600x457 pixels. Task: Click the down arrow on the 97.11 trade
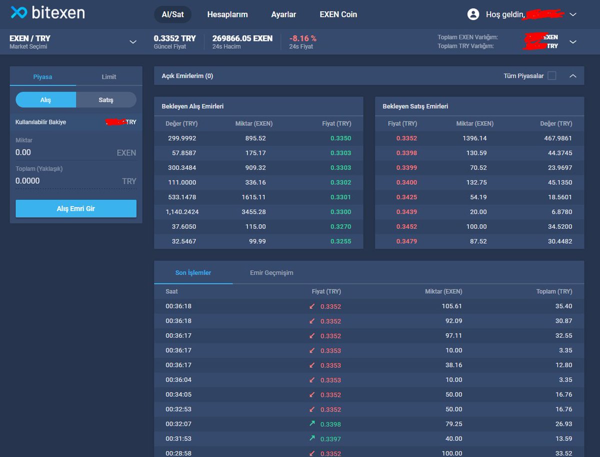tap(311, 335)
